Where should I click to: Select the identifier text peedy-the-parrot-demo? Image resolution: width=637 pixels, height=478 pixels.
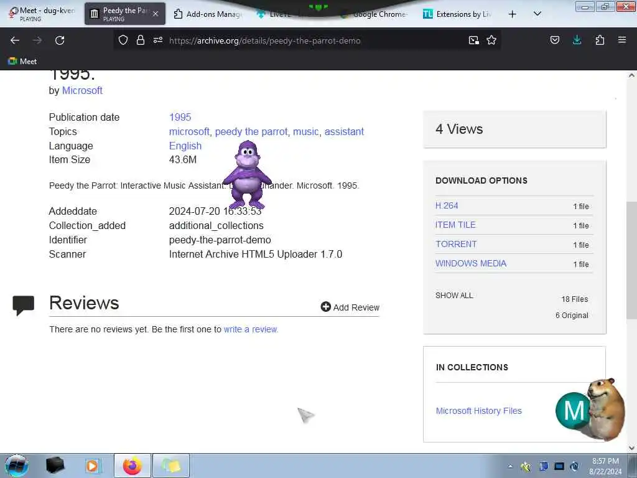(220, 240)
